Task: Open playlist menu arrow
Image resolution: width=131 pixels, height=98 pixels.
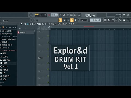Action: tap(19, 24)
